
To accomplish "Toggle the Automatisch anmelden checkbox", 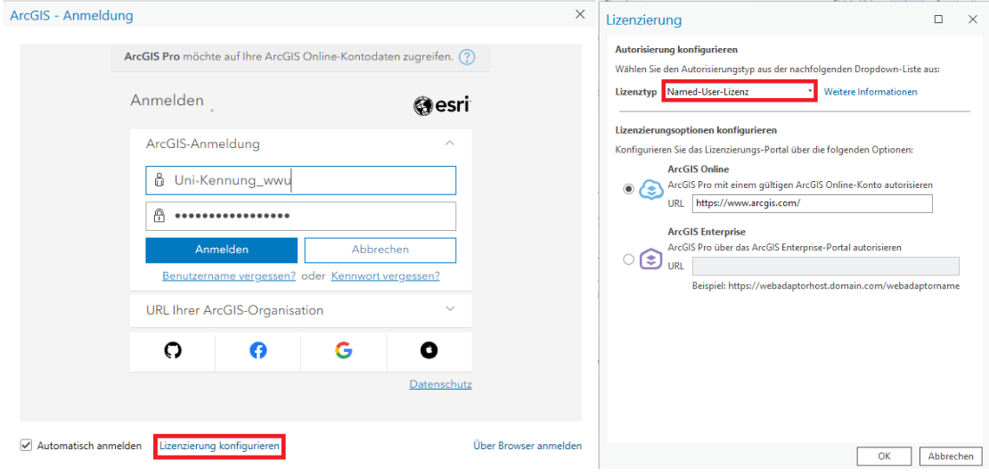I will pos(26,446).
